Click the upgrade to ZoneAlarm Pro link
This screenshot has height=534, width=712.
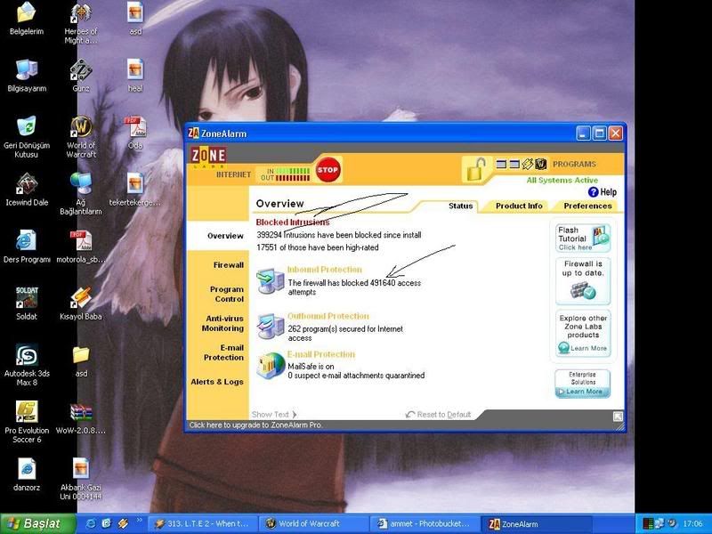255,425
